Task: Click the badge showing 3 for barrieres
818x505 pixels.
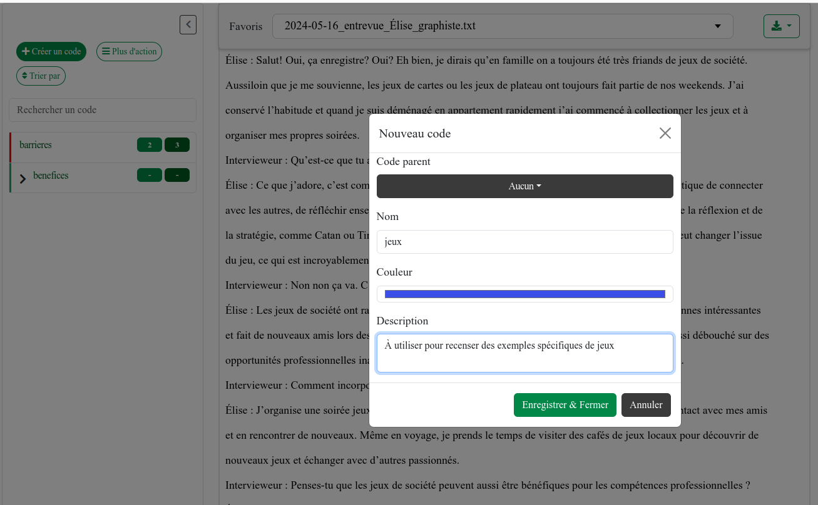Action: click(177, 145)
